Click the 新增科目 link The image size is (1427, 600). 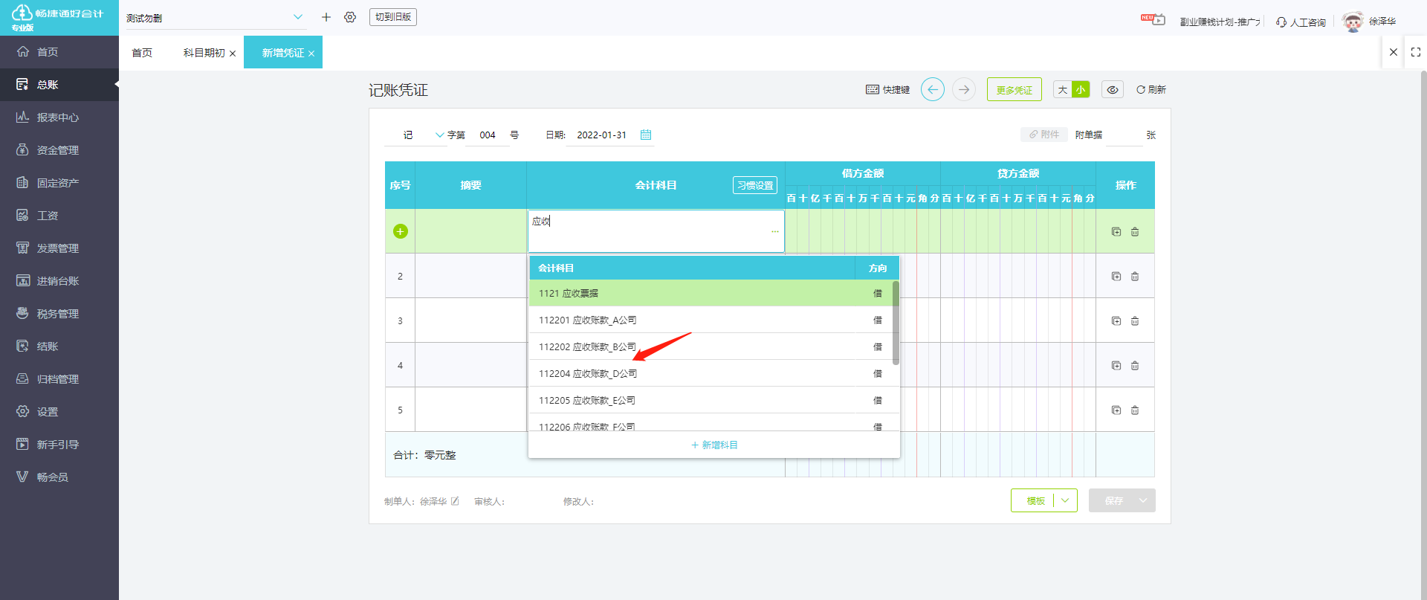(x=714, y=445)
